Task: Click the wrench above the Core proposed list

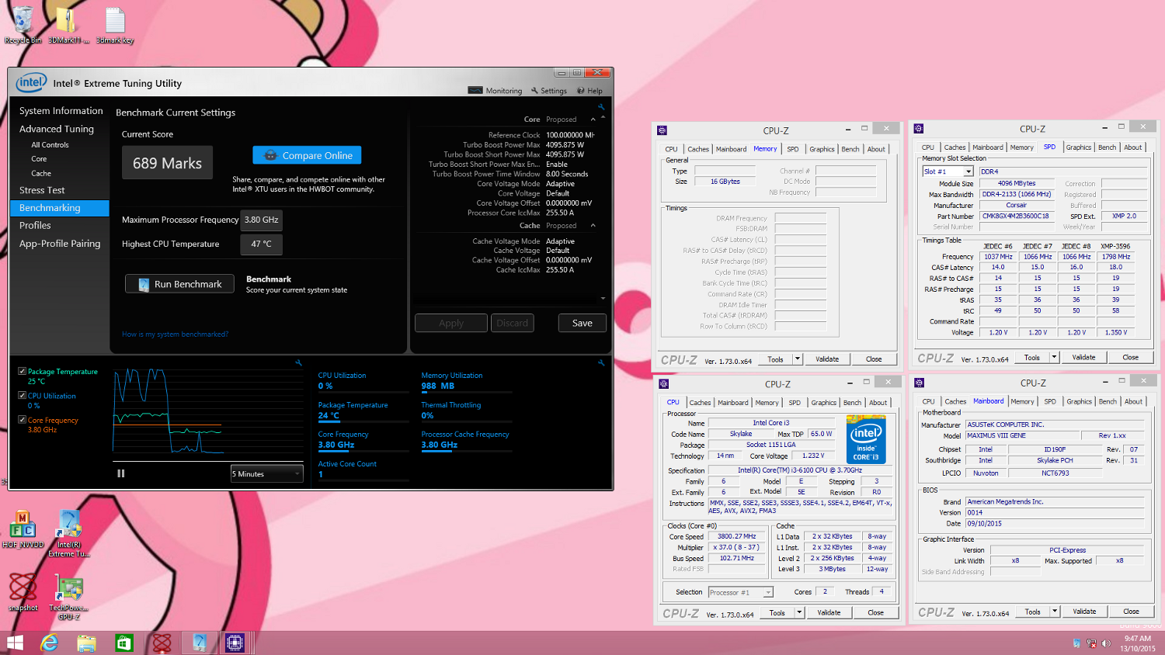Action: (x=601, y=108)
